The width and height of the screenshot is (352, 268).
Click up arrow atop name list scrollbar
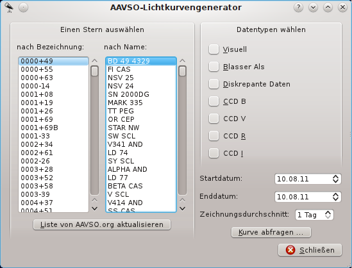coord(183,61)
